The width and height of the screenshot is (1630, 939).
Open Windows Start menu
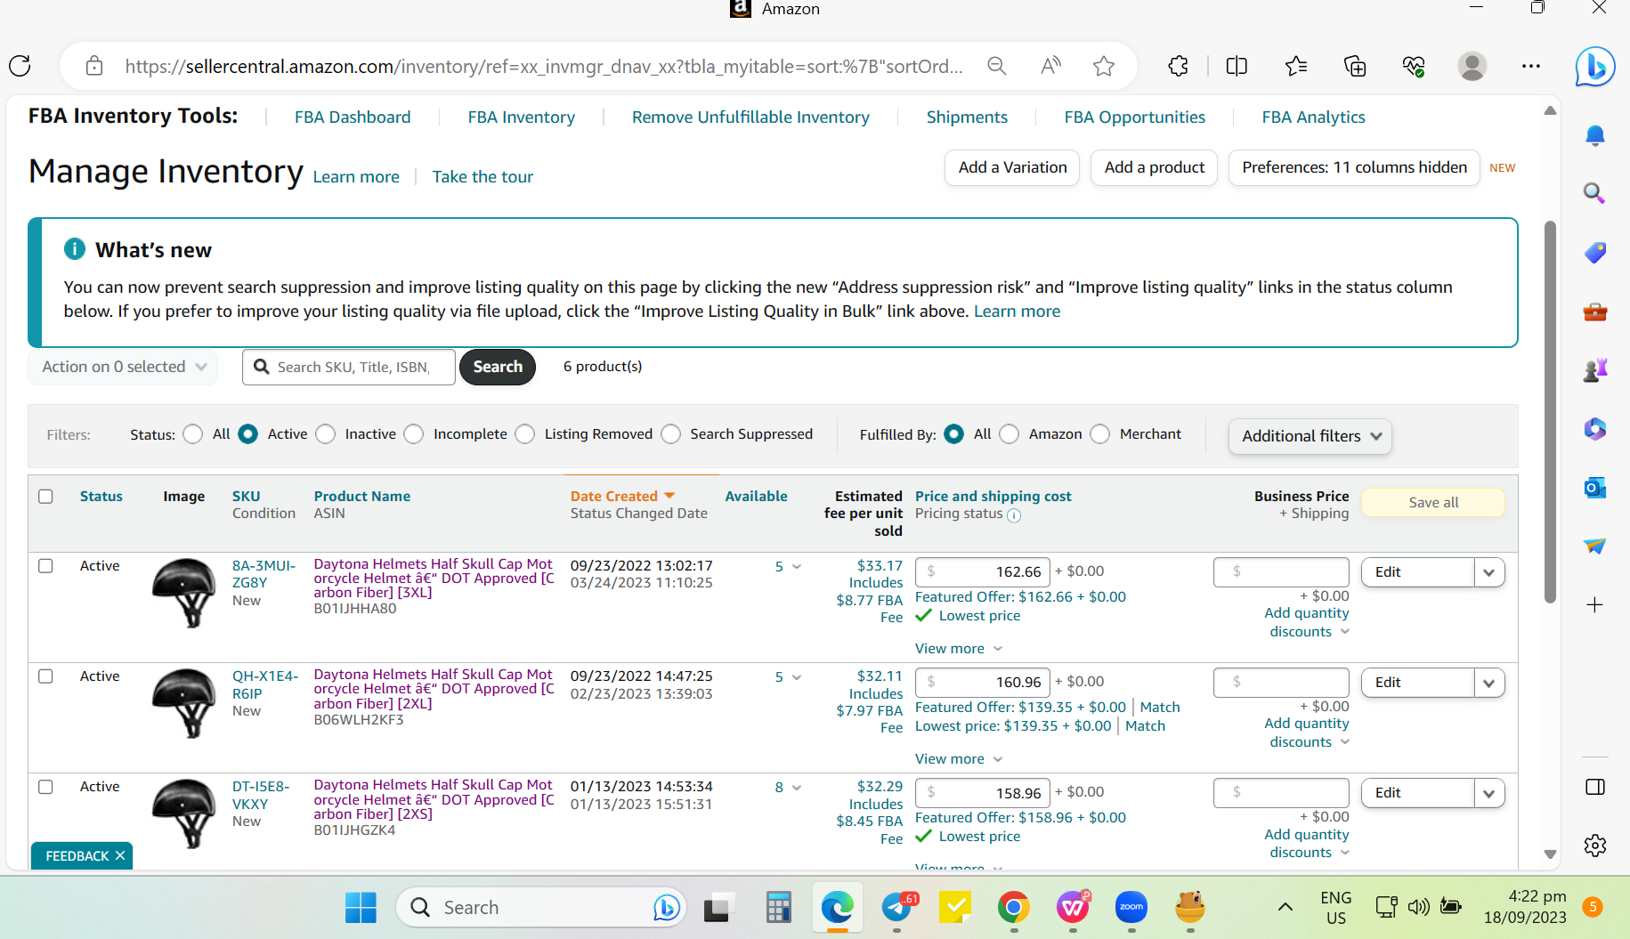tap(361, 907)
